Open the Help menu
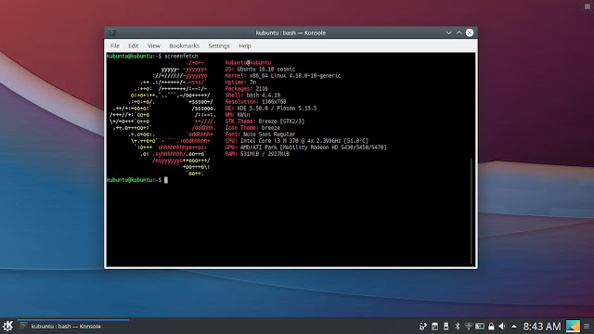Image resolution: width=594 pixels, height=334 pixels. click(x=245, y=45)
